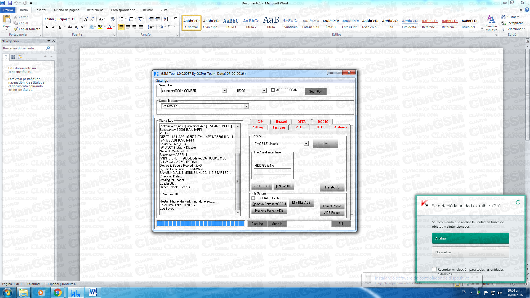Viewport: 530px width, 298px height.
Task: Open Google Chrome from the taskbar
Action: (x=58, y=292)
